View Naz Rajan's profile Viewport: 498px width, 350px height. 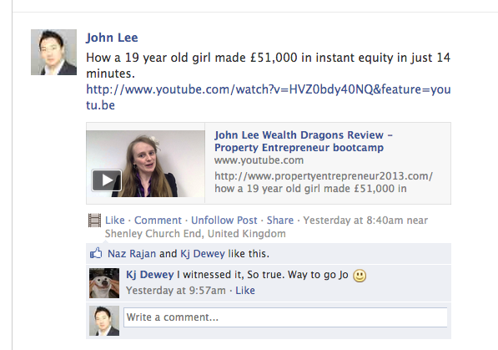[x=132, y=254]
